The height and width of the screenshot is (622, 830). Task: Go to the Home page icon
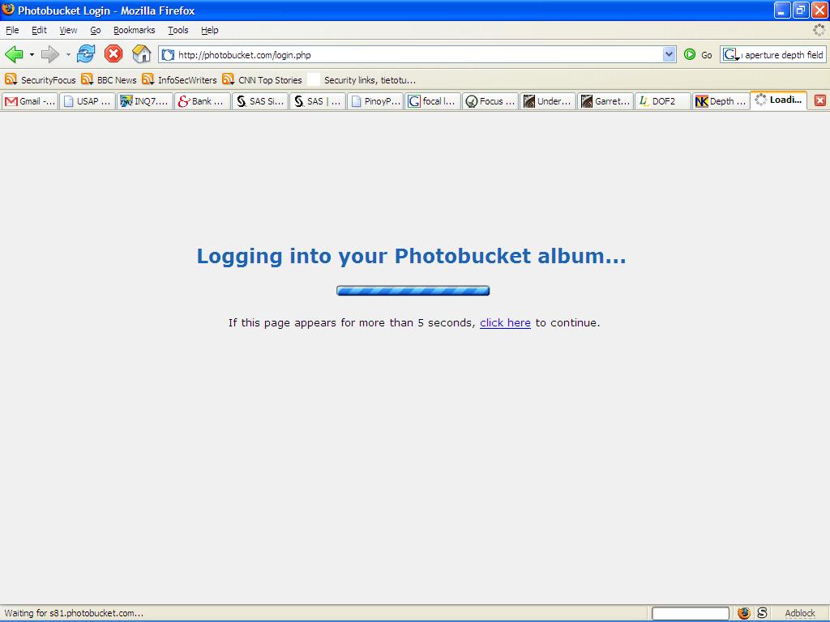pos(141,54)
